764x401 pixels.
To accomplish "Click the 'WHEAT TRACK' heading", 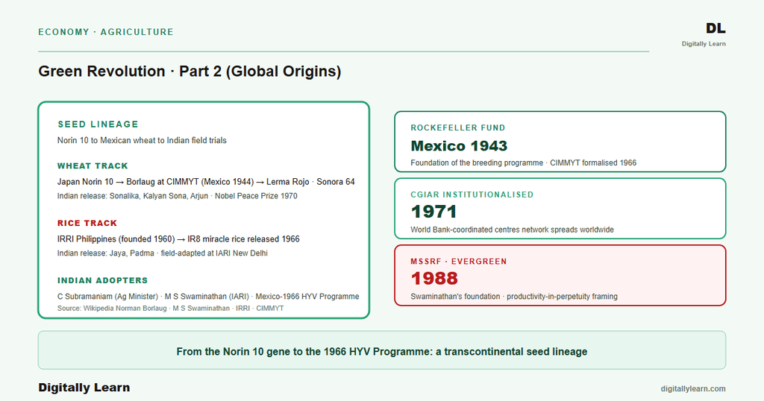I will [93, 166].
